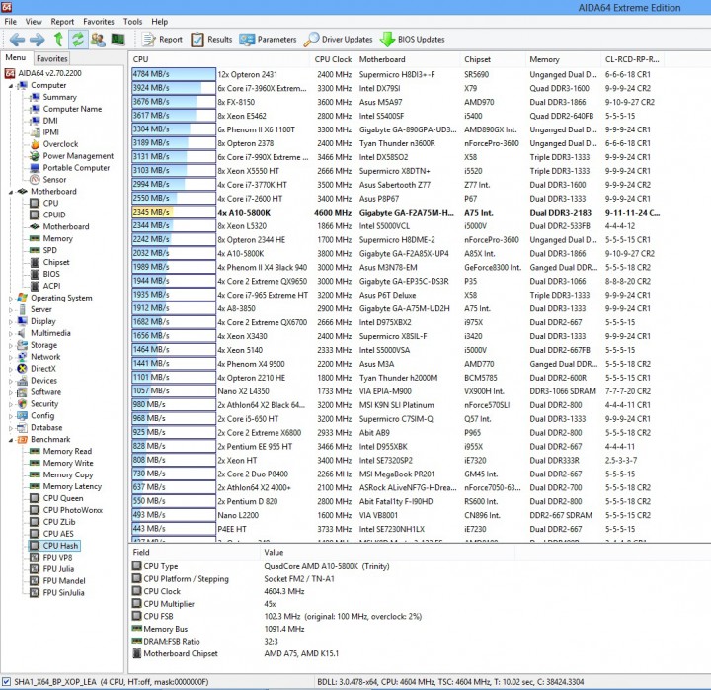This screenshot has width=711, height=690.
Task: Select Memory Write benchmark
Action: point(61,463)
